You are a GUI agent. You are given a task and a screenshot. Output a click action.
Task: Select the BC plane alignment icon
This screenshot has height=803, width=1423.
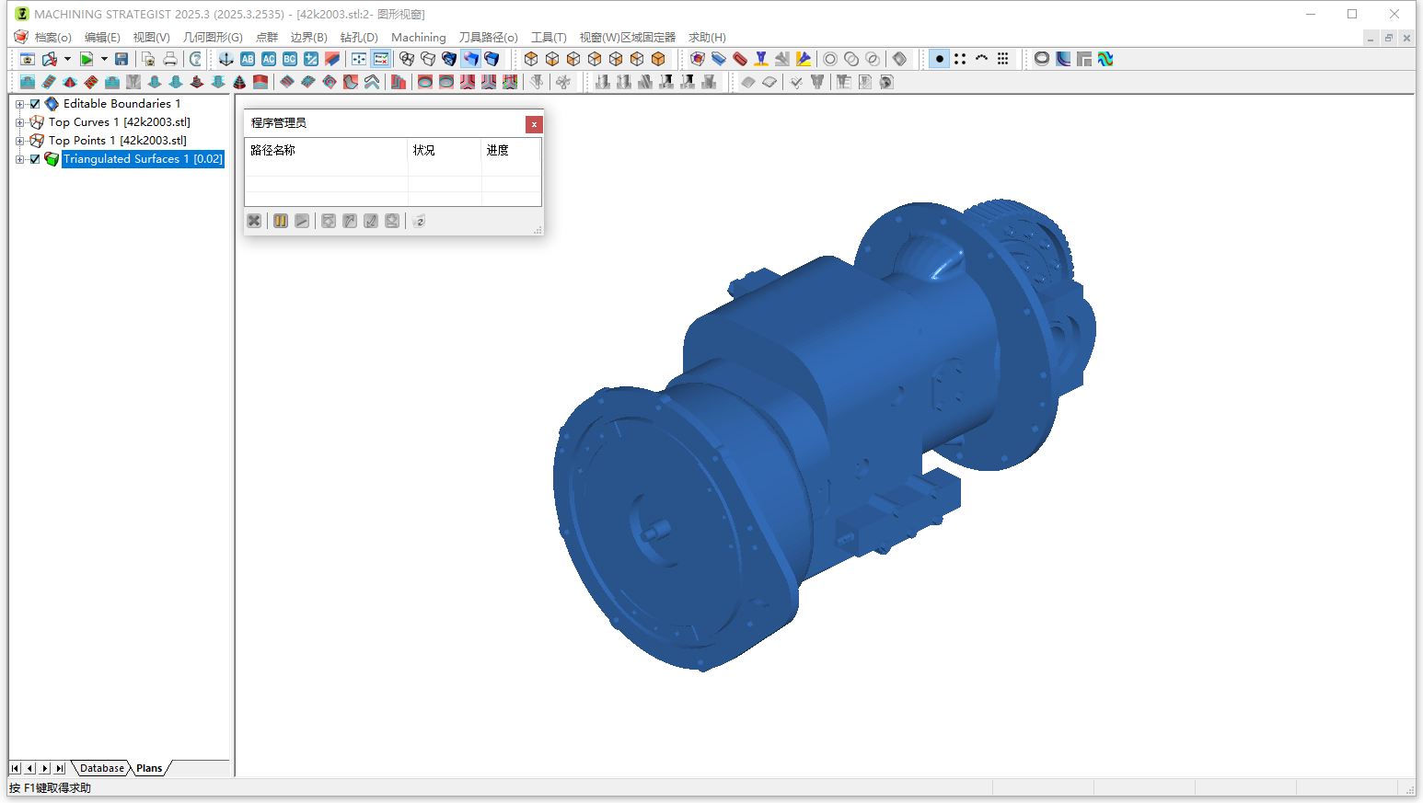290,58
